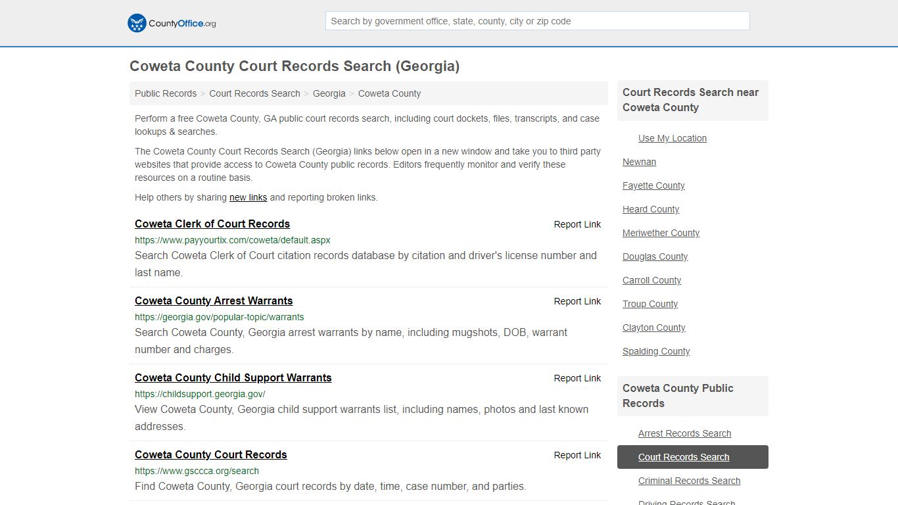Select Carroll County link
Screen dimensions: 898x505
(x=651, y=280)
